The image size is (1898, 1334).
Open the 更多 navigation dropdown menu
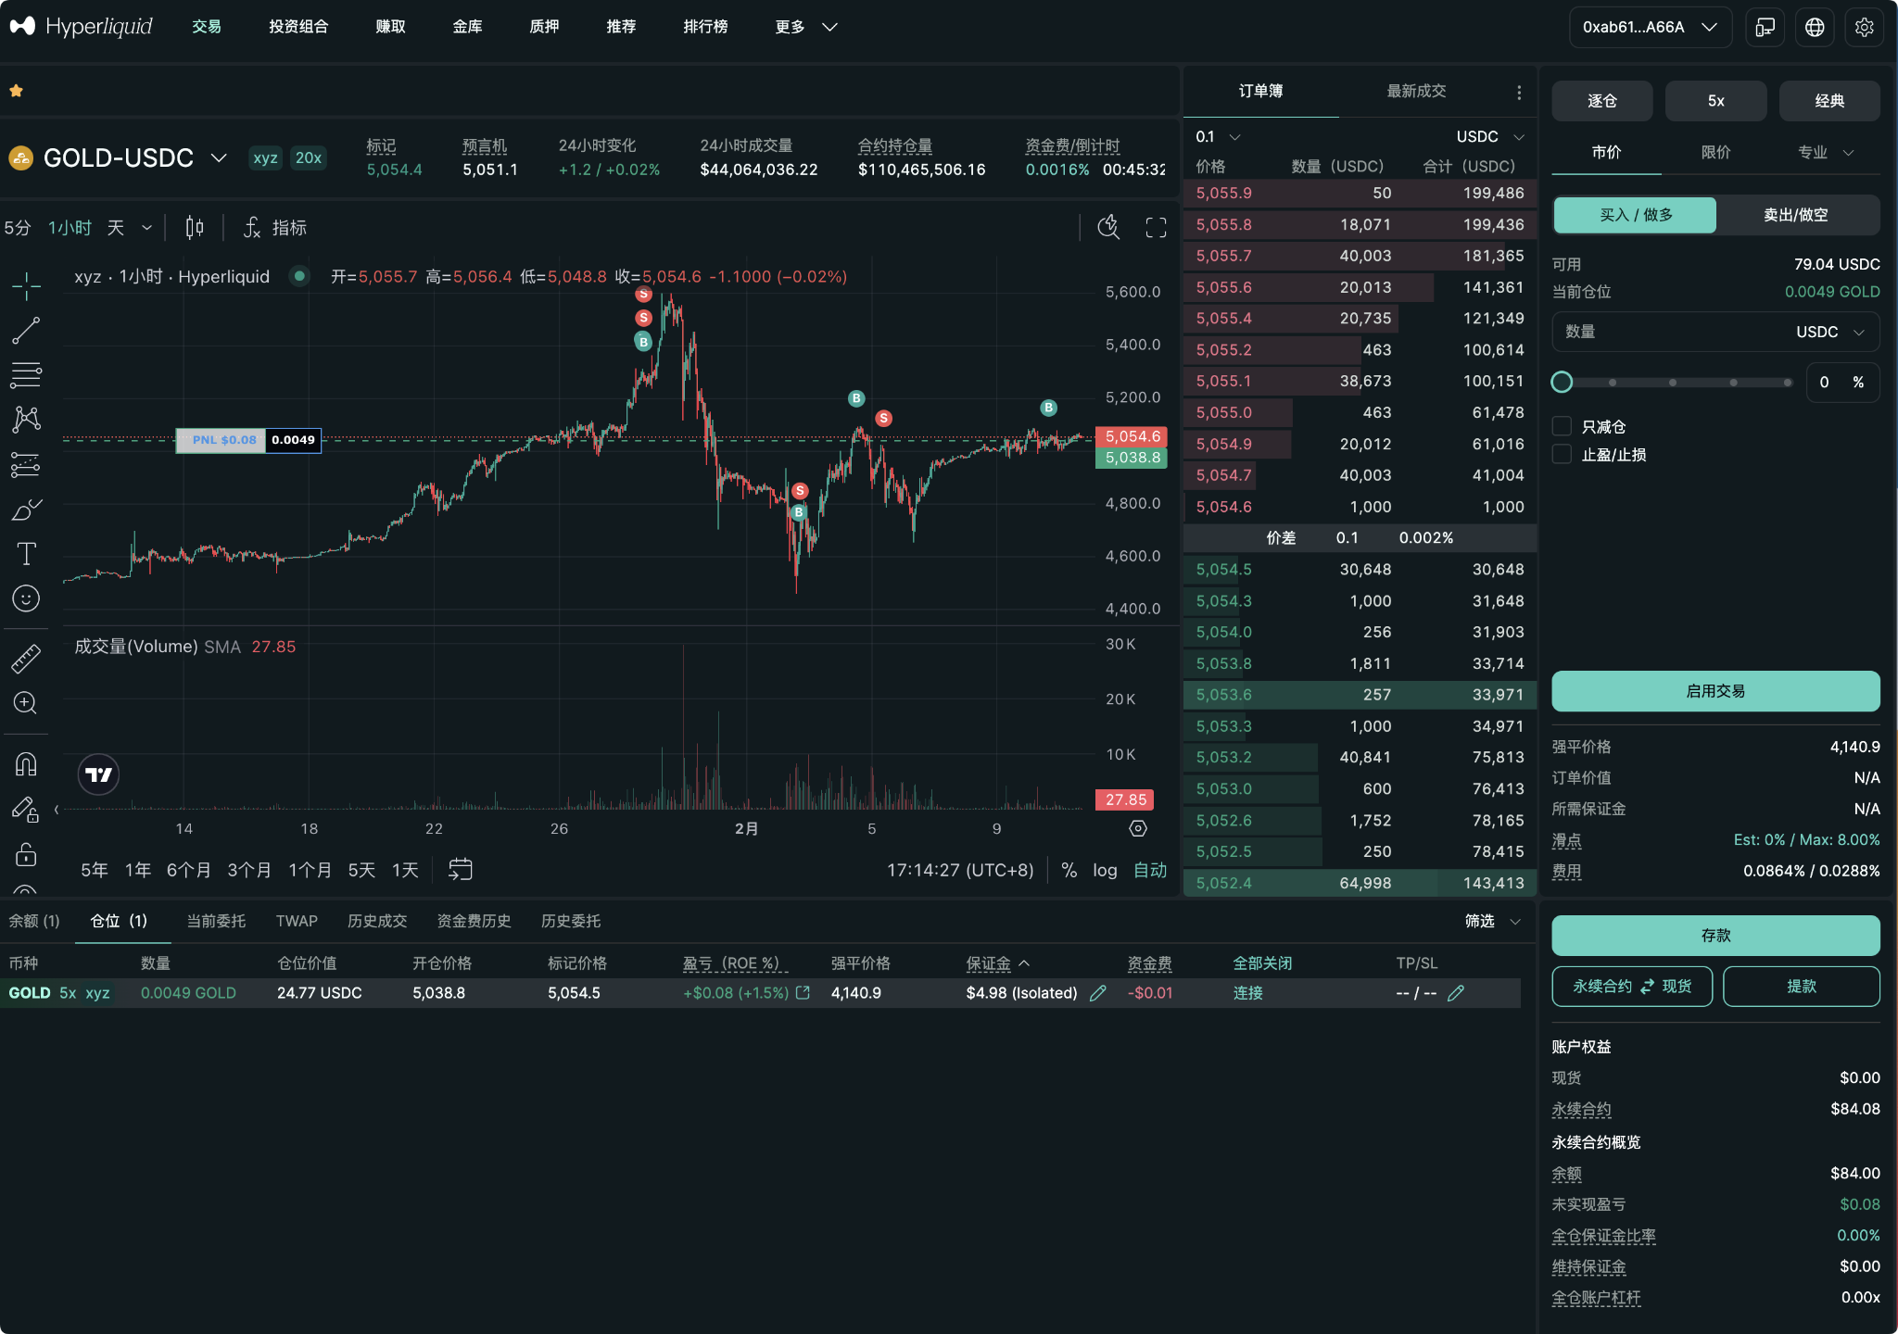click(804, 27)
